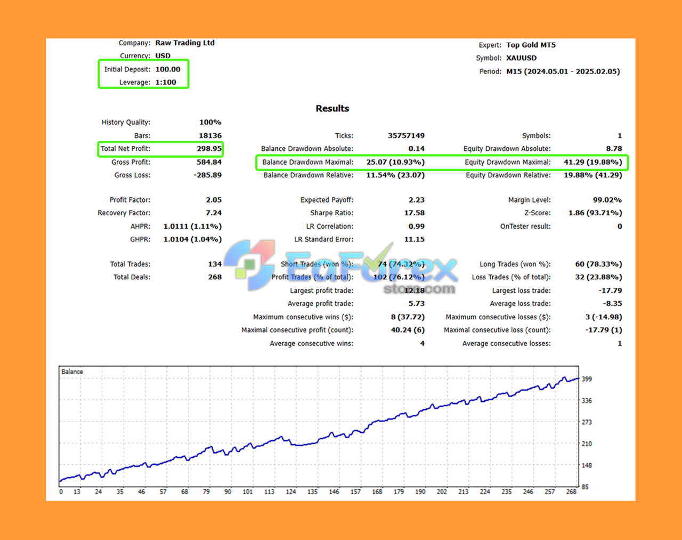Click the period text M15 (2024.05.01 - 2025.02.05)

pyautogui.click(x=563, y=71)
